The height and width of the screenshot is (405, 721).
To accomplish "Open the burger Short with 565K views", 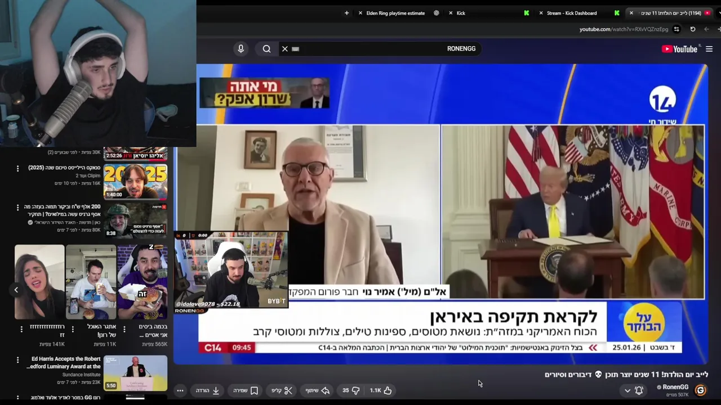I will 143,282.
